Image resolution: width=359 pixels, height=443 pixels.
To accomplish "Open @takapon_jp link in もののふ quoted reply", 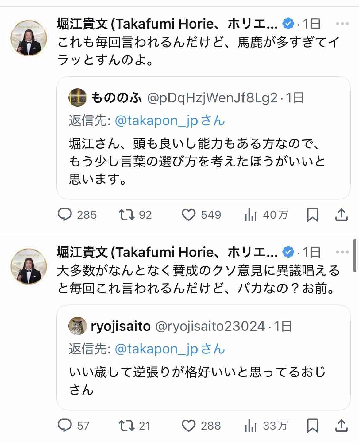I will pyautogui.click(x=156, y=121).
